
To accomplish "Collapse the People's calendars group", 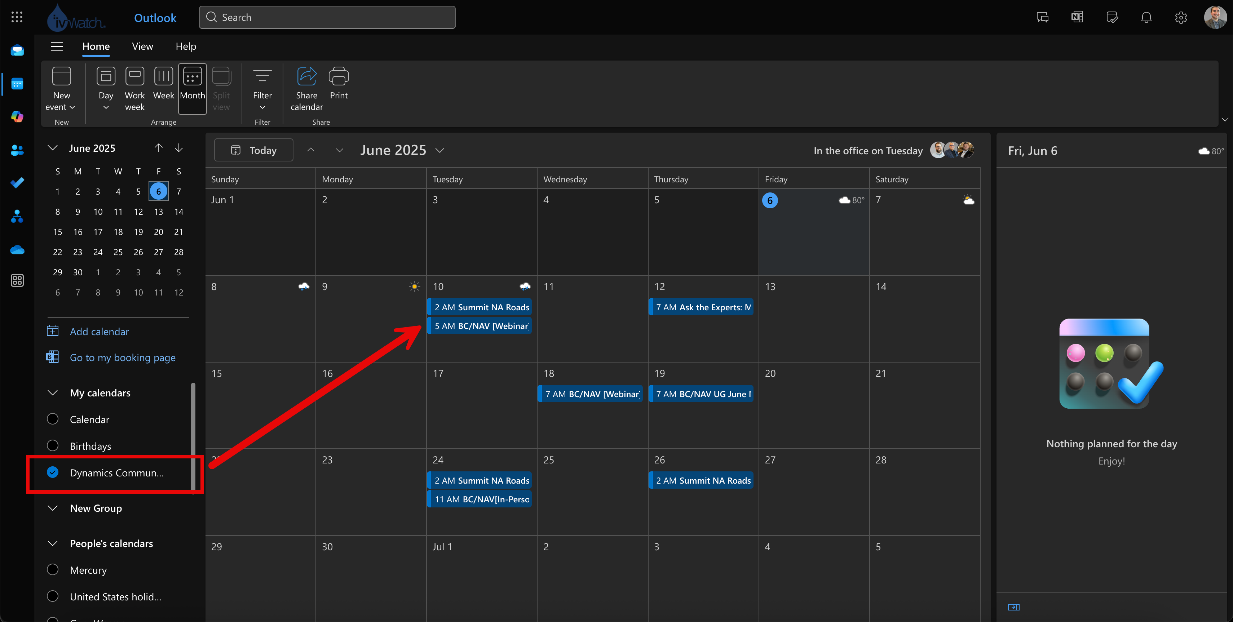I will (x=53, y=543).
